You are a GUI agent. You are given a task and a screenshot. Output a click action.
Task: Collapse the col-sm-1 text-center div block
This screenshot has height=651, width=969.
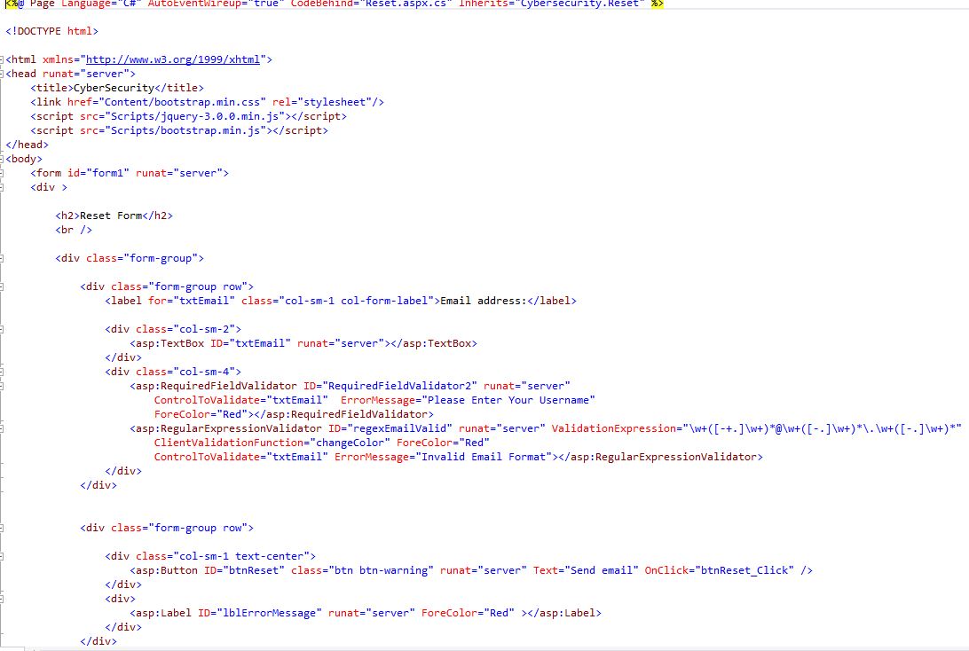click(3, 556)
